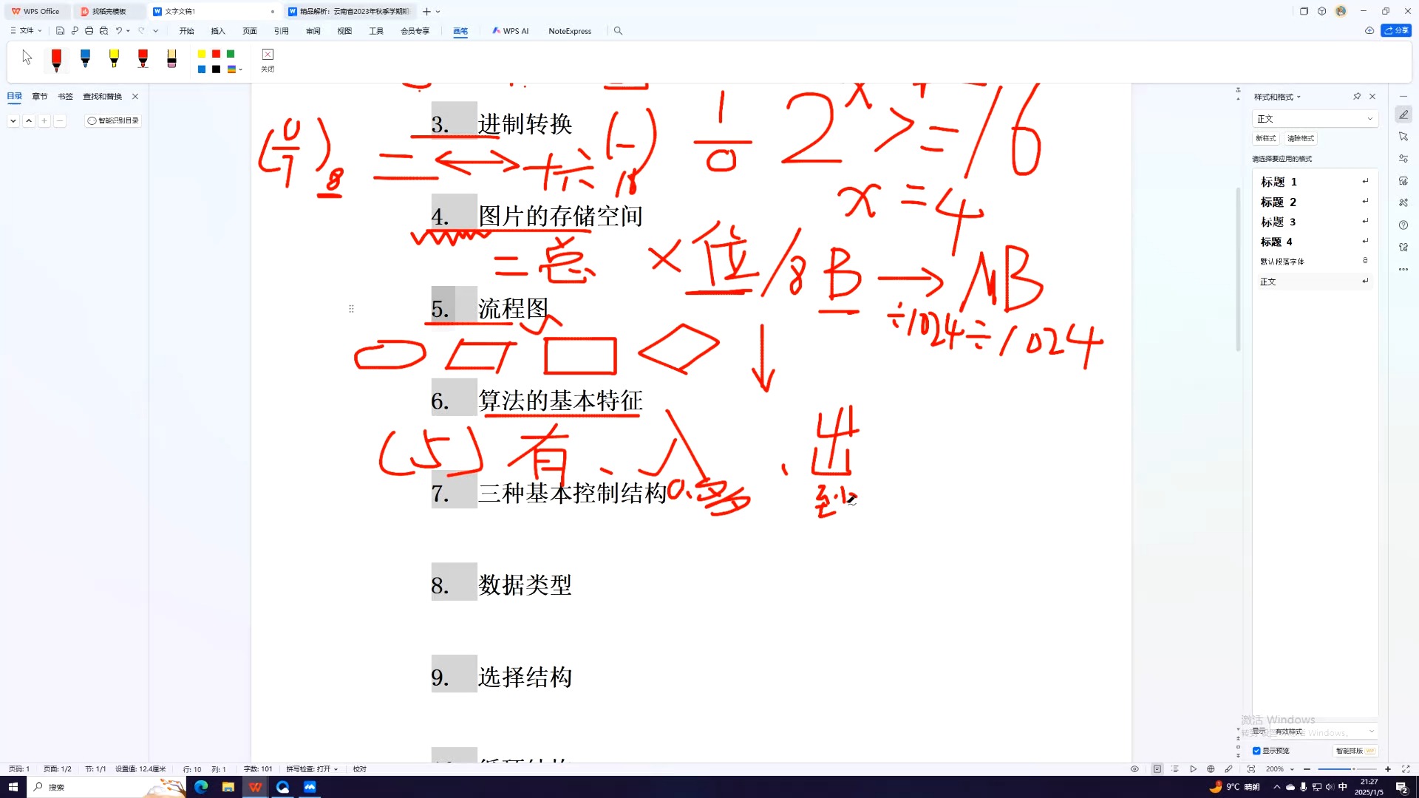This screenshot has height=798, width=1419.
Task: Expand the 正文 style dropdown
Action: 1369,119
